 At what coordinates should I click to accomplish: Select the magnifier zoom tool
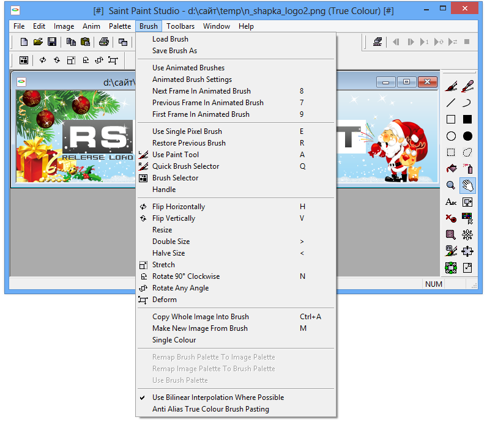[451, 186]
